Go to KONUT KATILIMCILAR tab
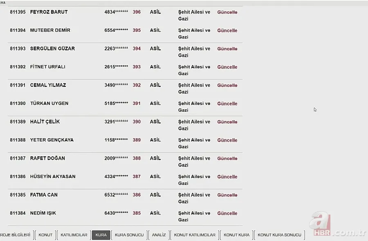Viewport: 368px width, 241px height. coord(195,235)
